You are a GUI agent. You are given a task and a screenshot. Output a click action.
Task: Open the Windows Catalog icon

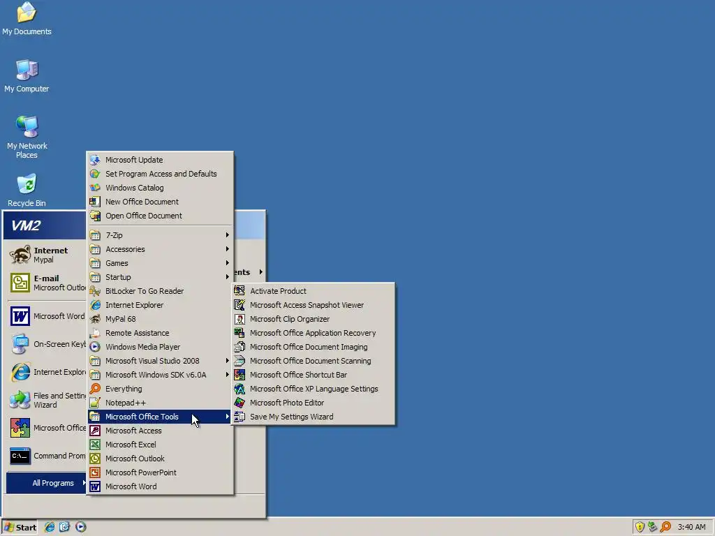(x=95, y=188)
